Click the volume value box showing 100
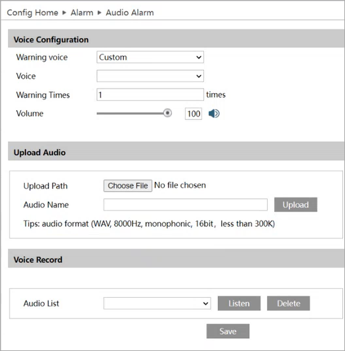 193,114
